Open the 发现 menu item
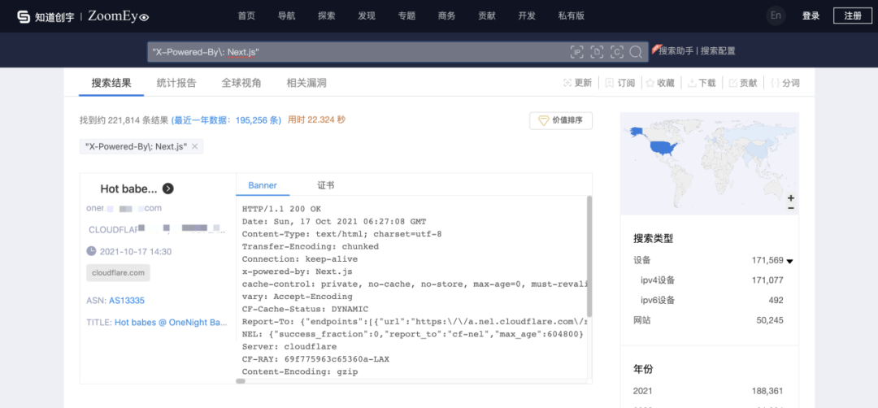 click(x=366, y=15)
